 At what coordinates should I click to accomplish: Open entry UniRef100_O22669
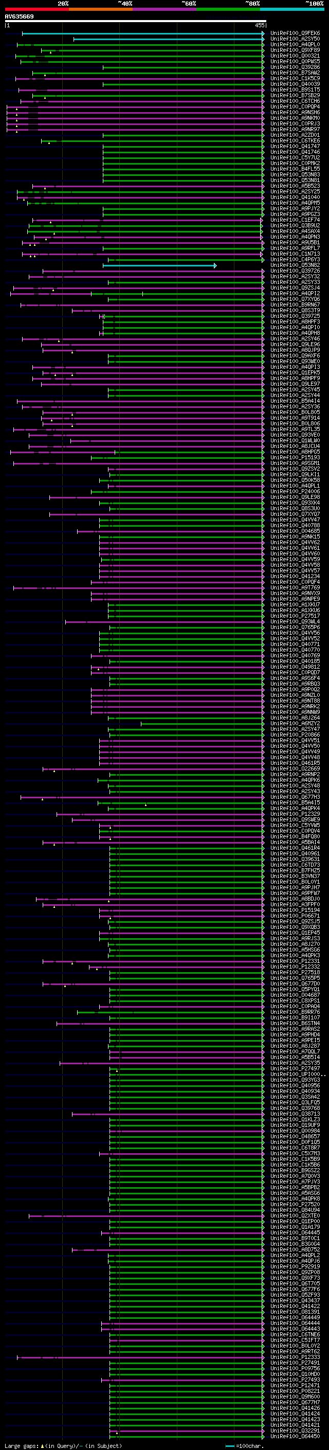click(x=295, y=768)
